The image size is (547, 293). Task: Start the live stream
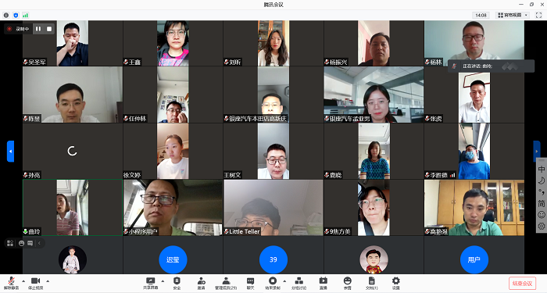click(x=323, y=283)
